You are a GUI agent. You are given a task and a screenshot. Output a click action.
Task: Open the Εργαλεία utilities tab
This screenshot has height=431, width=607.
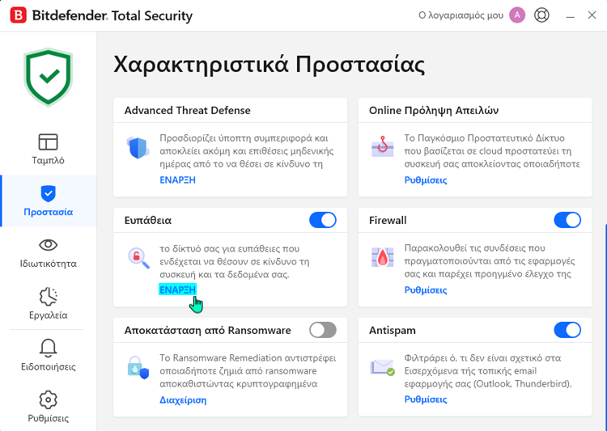point(48,304)
